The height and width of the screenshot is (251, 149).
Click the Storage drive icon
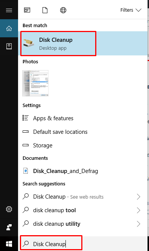point(26,145)
